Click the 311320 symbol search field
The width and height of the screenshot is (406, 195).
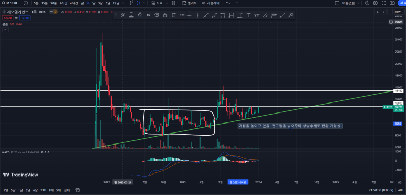point(11,3)
